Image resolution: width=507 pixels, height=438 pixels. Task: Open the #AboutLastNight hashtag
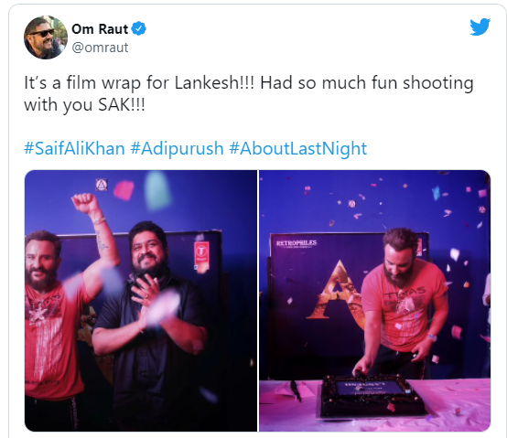(x=298, y=148)
